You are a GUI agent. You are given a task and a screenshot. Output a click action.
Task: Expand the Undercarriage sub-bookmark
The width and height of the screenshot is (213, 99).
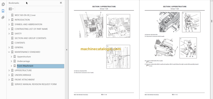[11, 61]
